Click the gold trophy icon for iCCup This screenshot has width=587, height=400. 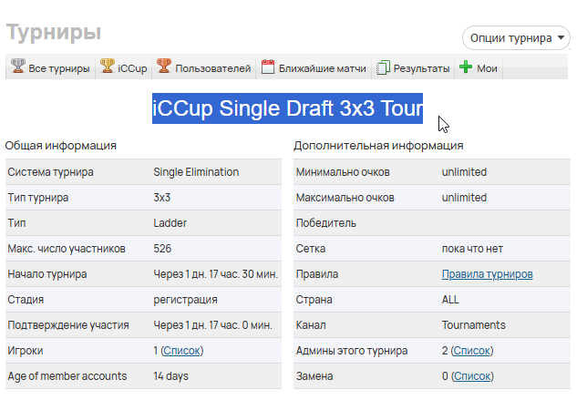[107, 67]
